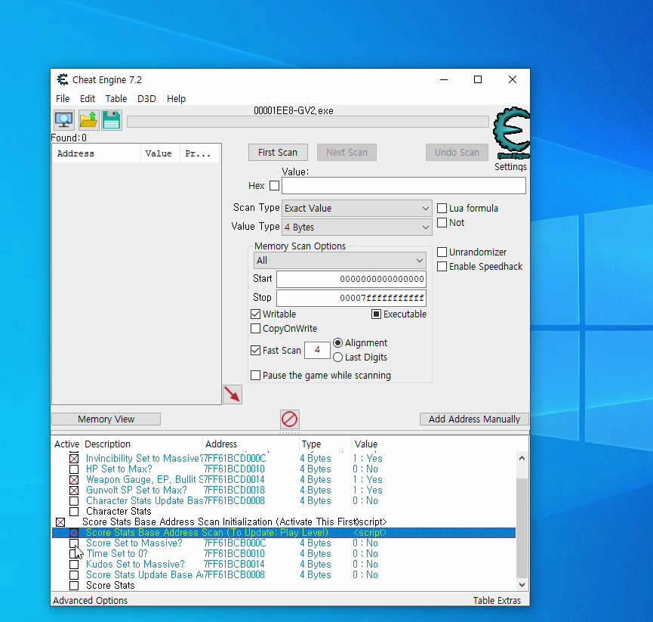Deactivate Invincibility Set to Massive entry
The width and height of the screenshot is (653, 622).
tap(74, 459)
